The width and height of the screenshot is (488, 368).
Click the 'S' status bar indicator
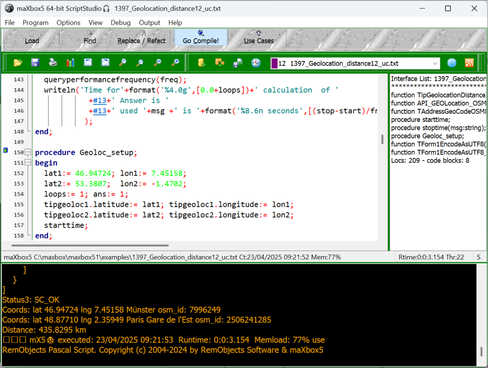coord(478,257)
